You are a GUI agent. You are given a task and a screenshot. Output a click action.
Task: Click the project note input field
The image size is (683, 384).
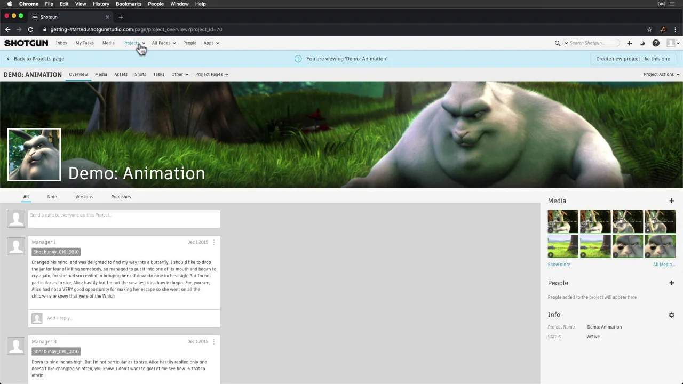(124, 219)
